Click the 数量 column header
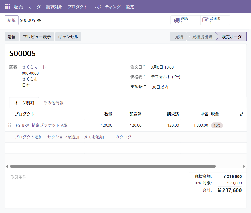This screenshot has height=213, width=251. tap(108, 114)
